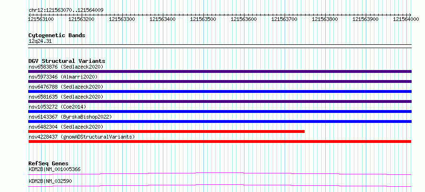Screen dimensions: 425x192
Task: Click the nsv6583876 (Sedlazeck2020) variant label
Action: [66, 67]
